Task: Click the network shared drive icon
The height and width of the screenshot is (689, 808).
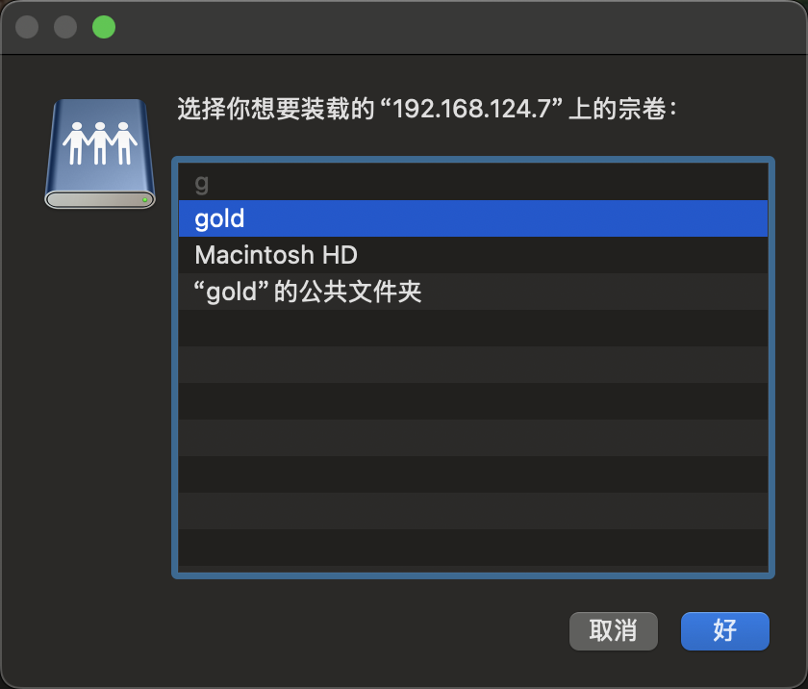Action: coord(100,154)
